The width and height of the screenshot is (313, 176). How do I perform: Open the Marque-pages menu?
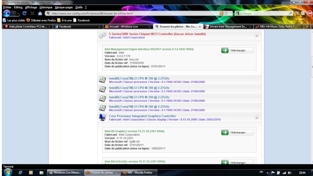(64, 7)
